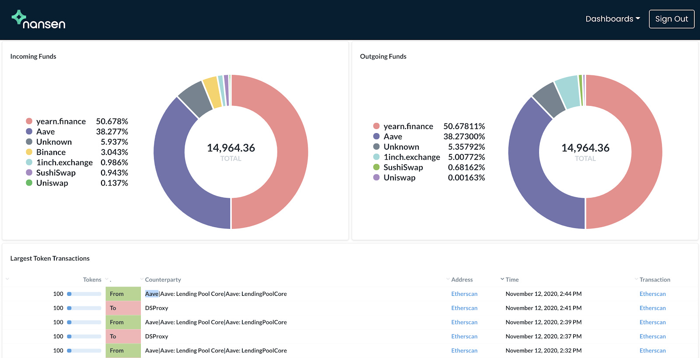This screenshot has width=700, height=358.
Task: Click Aave Lending Pool Core counterparty at 2:39 PM
Action: pyautogui.click(x=216, y=323)
